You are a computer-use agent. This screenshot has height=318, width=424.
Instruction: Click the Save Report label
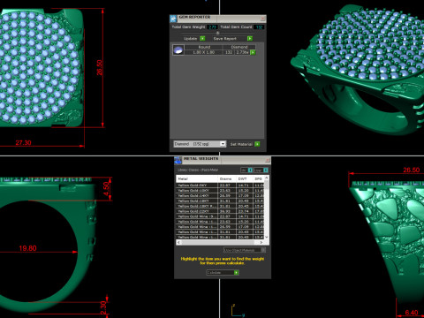225,39
